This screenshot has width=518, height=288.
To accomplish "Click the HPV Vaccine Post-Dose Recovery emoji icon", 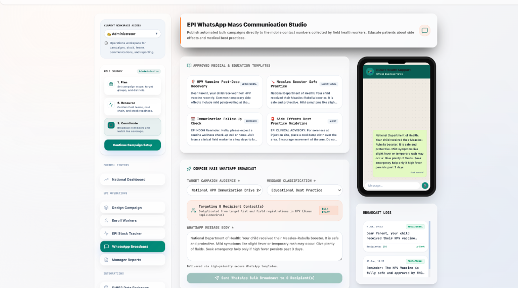I will [x=193, y=81].
